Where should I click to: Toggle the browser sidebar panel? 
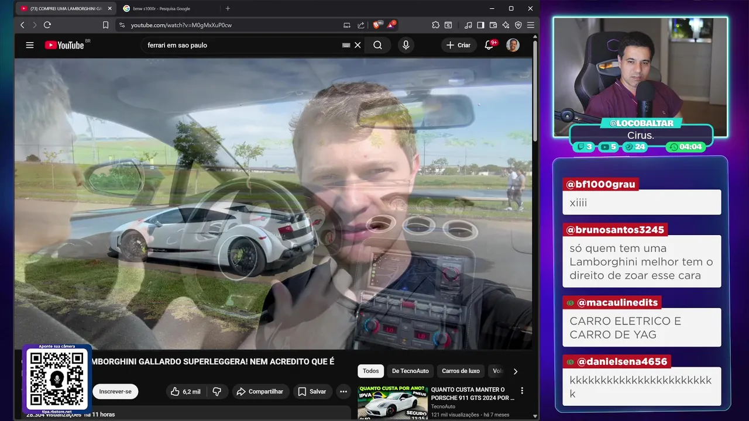point(480,25)
